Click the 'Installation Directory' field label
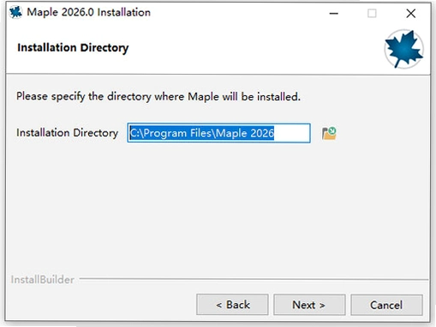 click(67, 133)
